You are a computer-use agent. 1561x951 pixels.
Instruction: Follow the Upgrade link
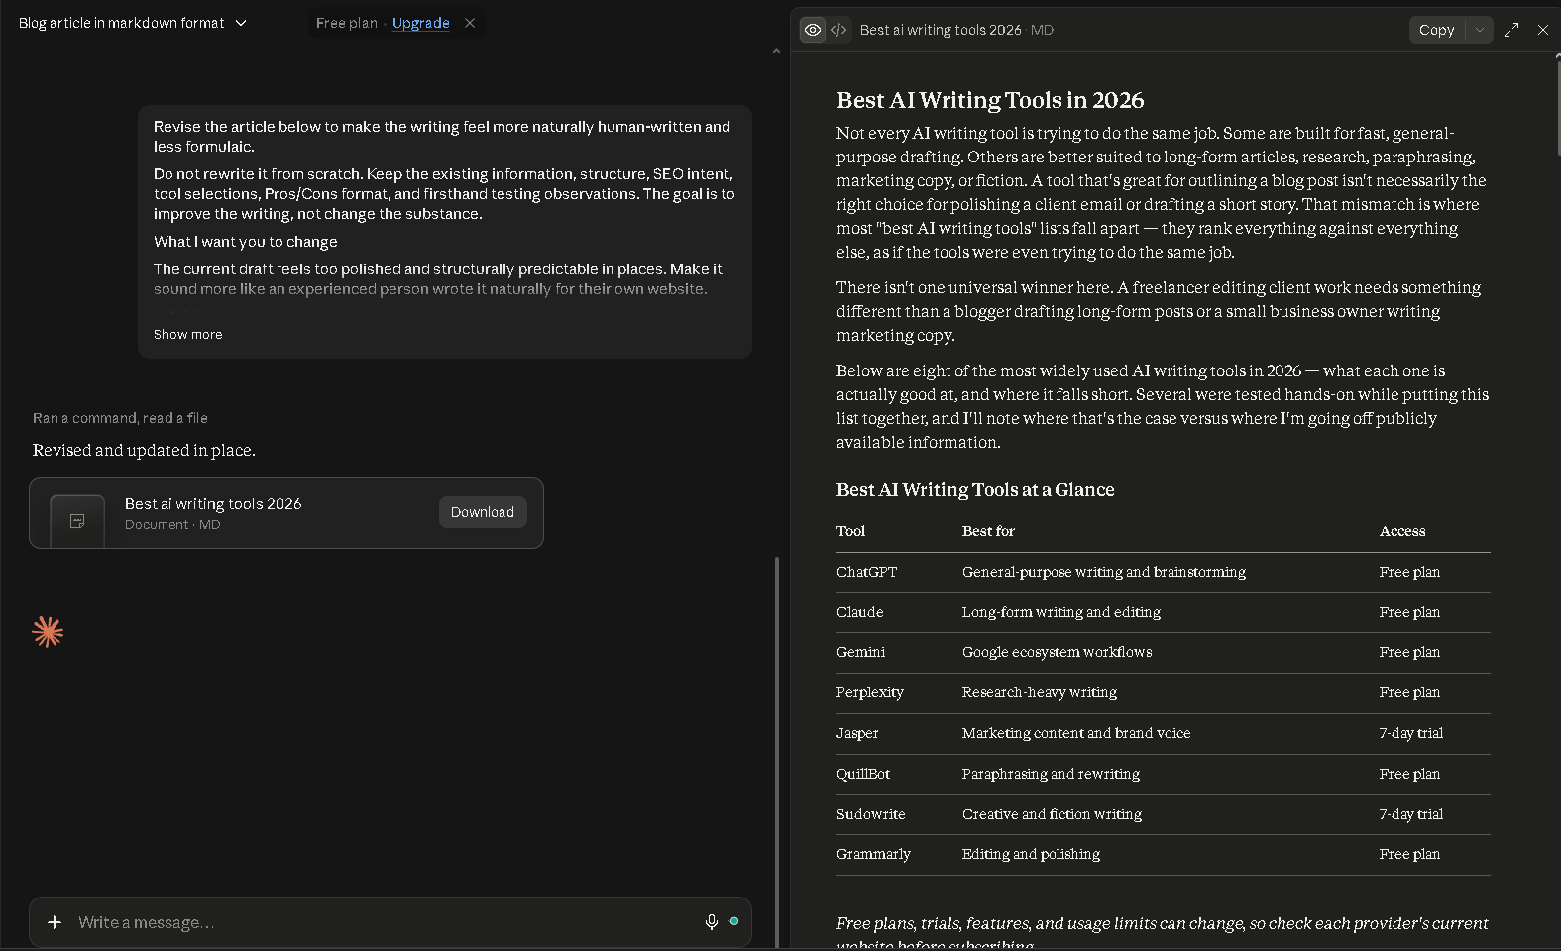[x=420, y=23]
